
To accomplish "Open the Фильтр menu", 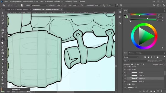I will point(57,2).
